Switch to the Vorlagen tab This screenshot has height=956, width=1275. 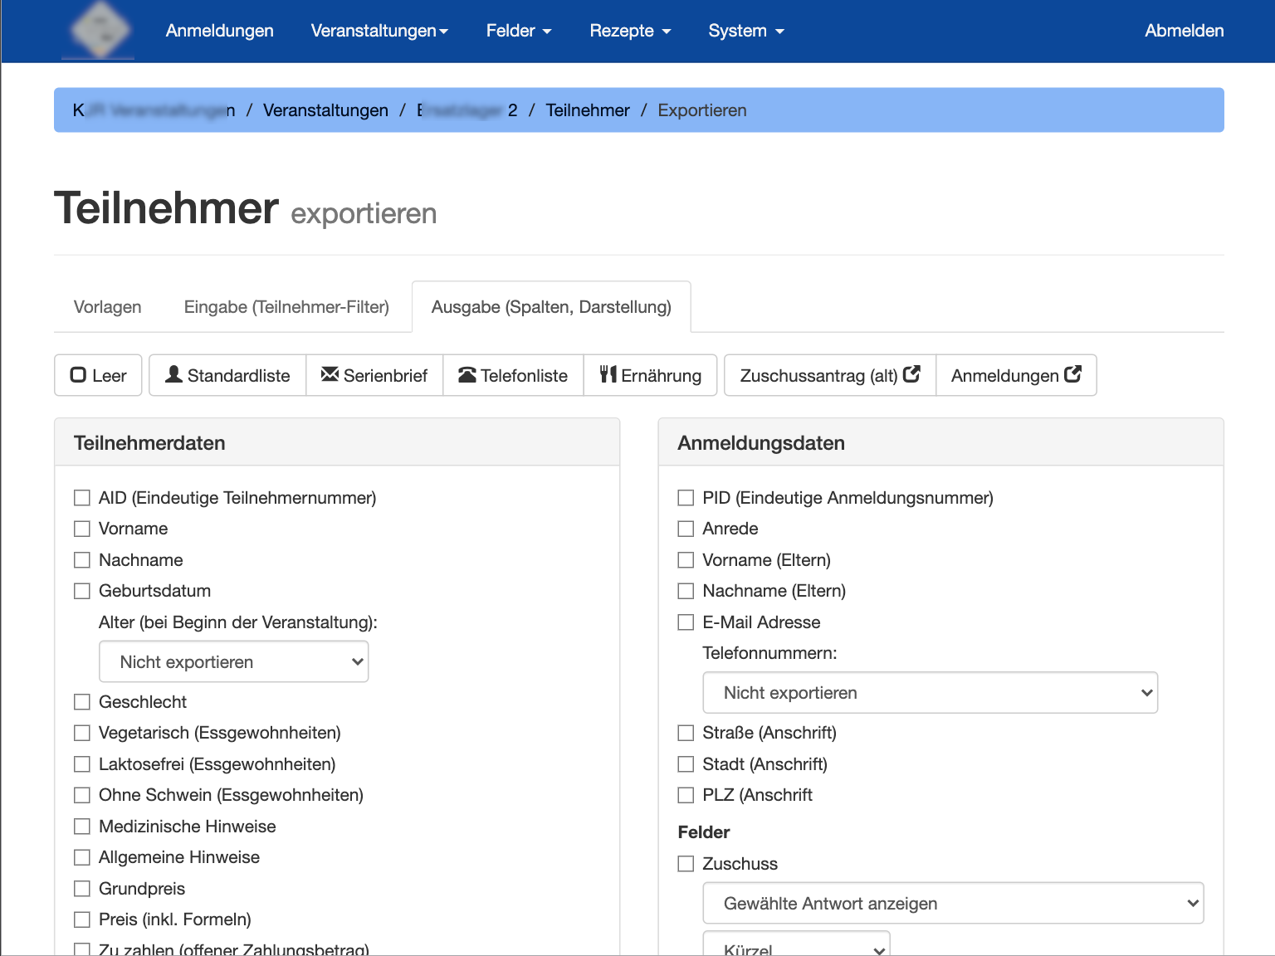(108, 307)
